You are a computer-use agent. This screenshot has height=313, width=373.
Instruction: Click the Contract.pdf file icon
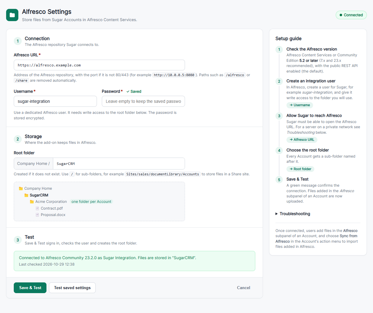point(37,208)
